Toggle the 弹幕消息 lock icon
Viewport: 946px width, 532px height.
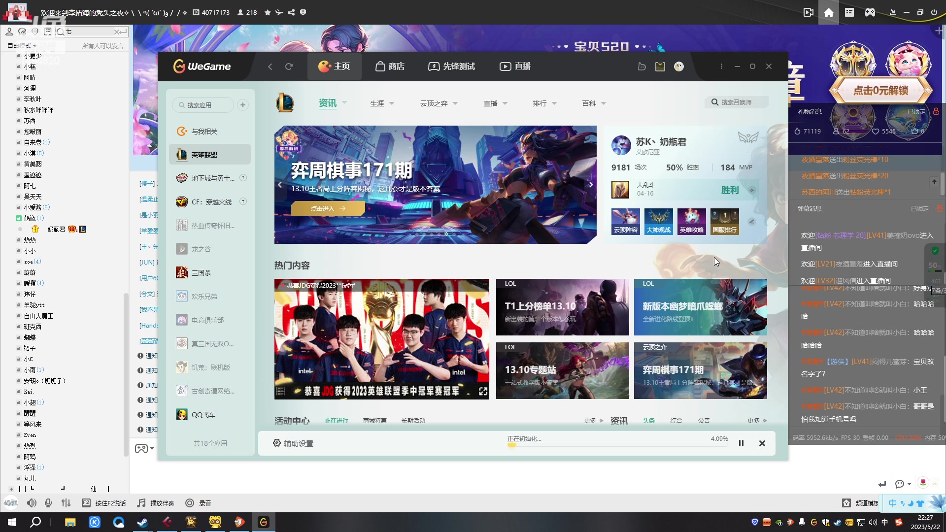940,209
